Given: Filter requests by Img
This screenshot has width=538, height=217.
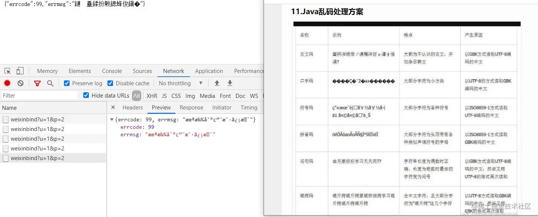Looking at the screenshot, I should click(190, 96).
